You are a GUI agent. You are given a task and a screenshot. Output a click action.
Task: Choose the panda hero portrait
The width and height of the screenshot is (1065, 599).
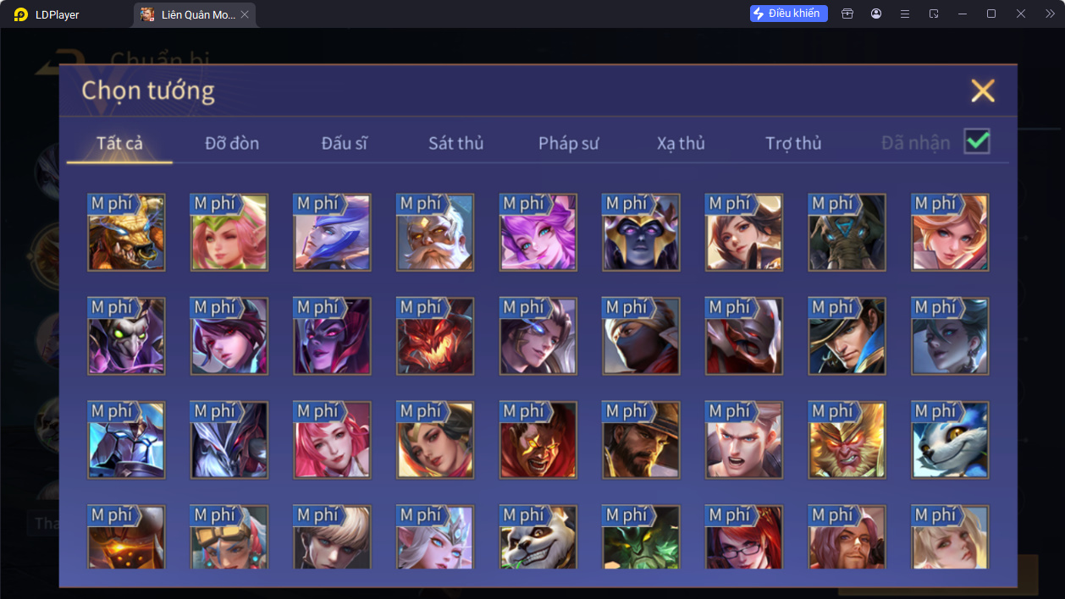click(538, 537)
